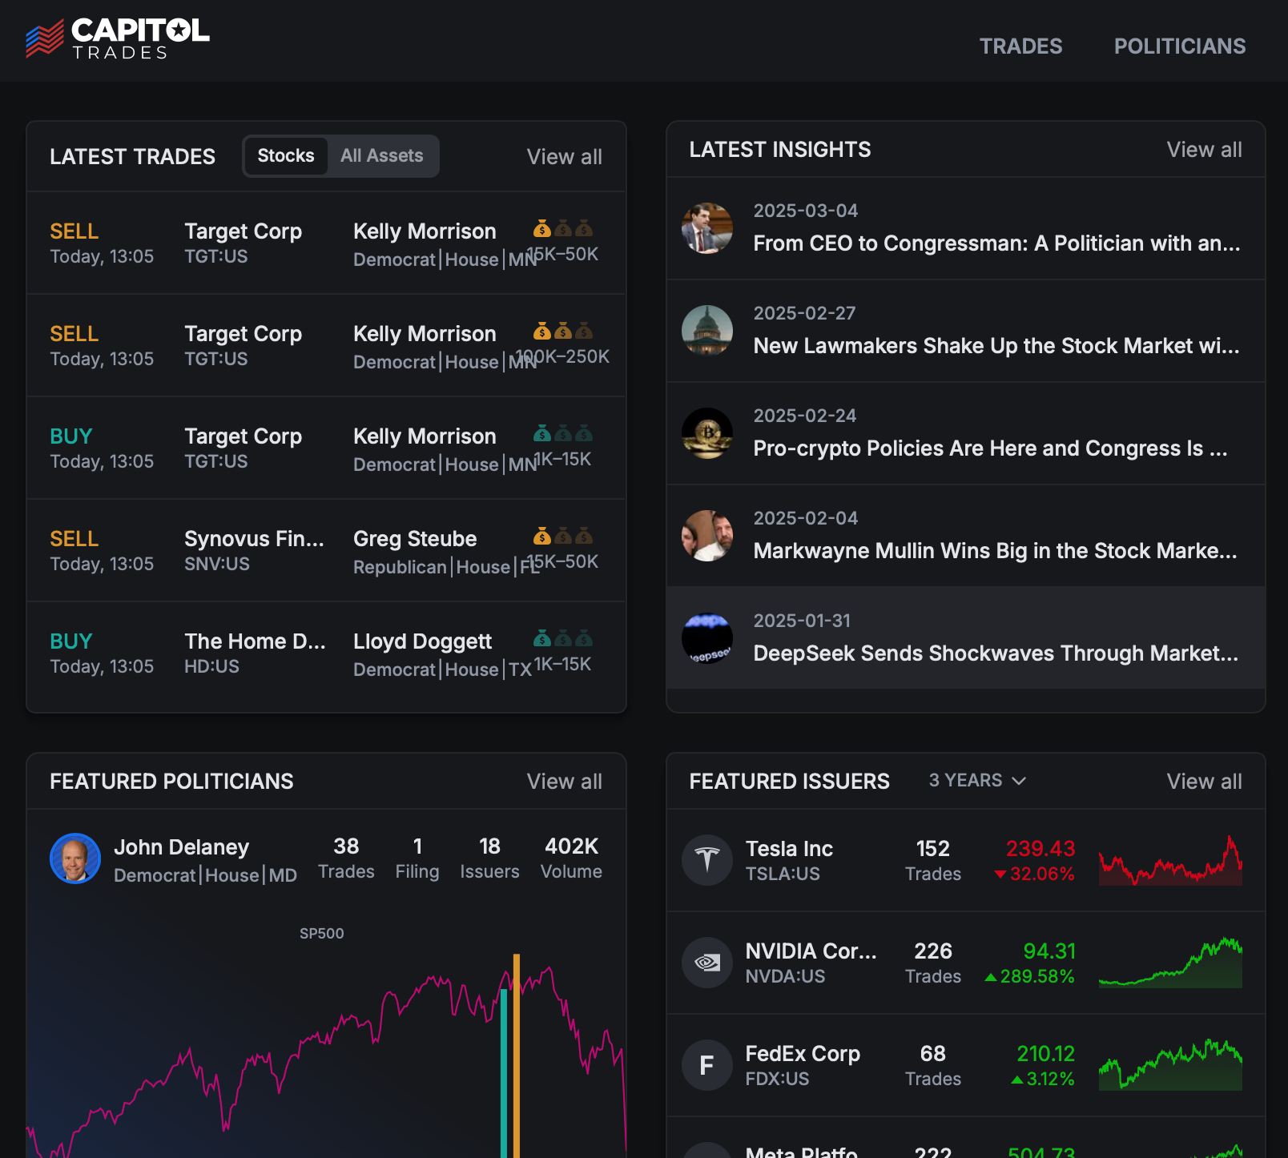Viewport: 1288px width, 1158px height.
Task: Open Greg Steube politician link
Action: (415, 539)
